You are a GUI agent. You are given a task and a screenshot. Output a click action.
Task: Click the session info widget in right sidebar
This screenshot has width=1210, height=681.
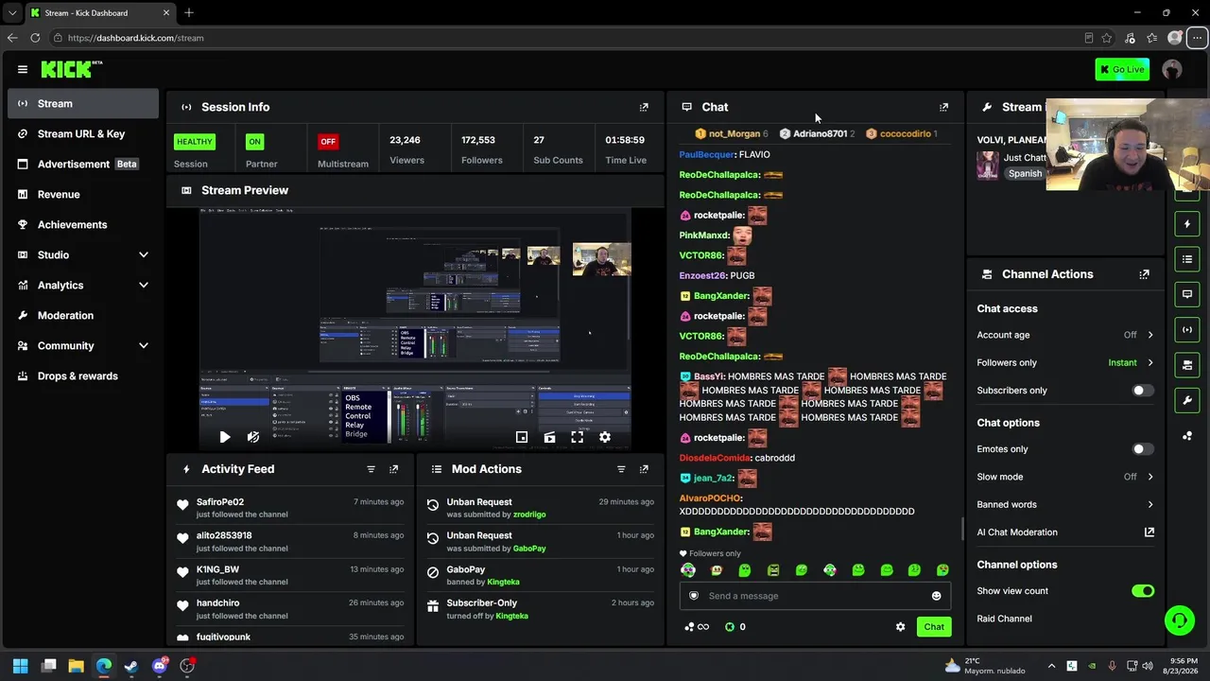pos(1187,329)
